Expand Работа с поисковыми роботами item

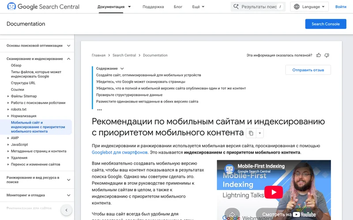(x=8, y=103)
